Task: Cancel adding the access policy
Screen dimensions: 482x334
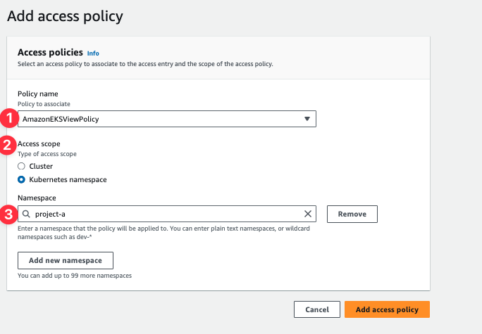Action: coord(316,309)
